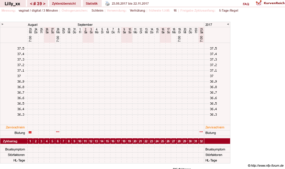Screen dimensions: 285x169
Task: Select cycle day 28 in Zyklustag row
Action: pos(179,141)
